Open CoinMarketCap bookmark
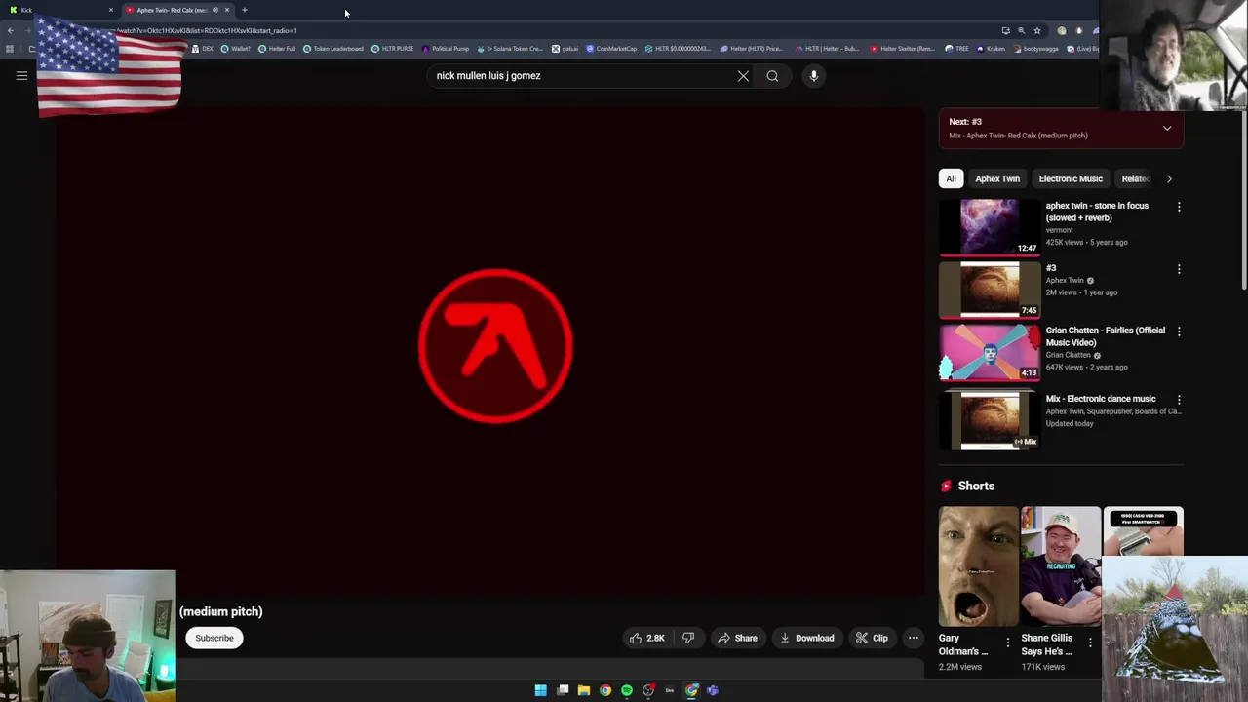The height and width of the screenshot is (702, 1248). (611, 49)
